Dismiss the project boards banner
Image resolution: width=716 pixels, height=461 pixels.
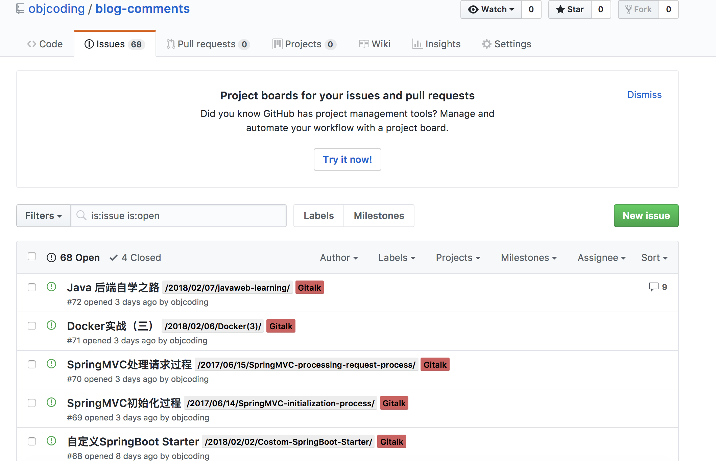[644, 95]
